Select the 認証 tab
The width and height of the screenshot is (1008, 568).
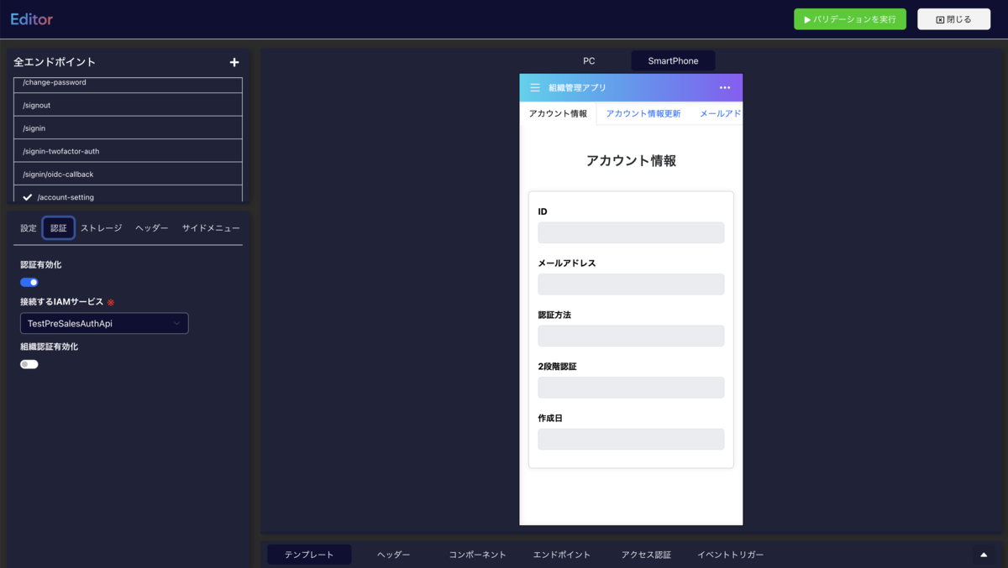pos(58,228)
